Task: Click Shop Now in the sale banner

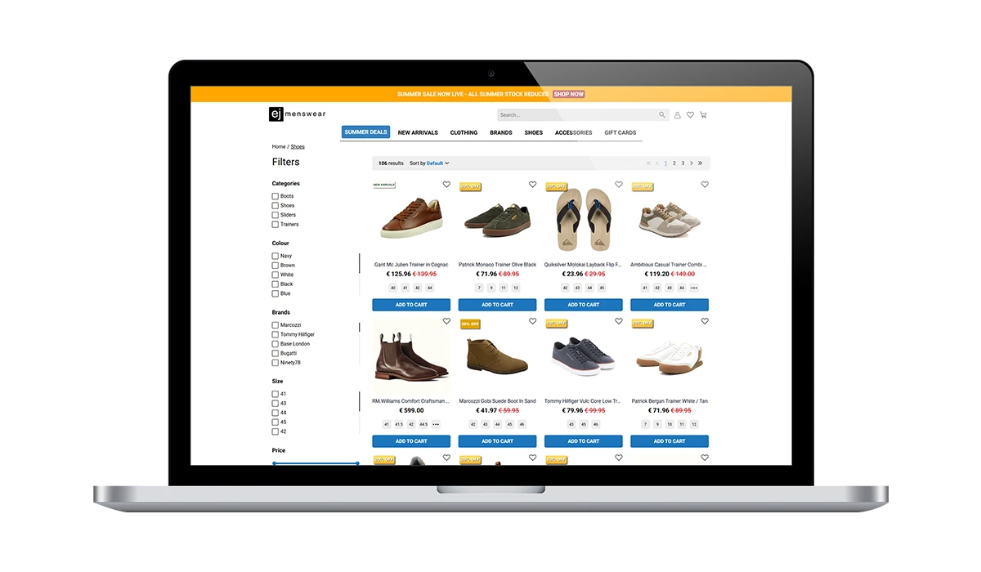Action: pyautogui.click(x=568, y=94)
